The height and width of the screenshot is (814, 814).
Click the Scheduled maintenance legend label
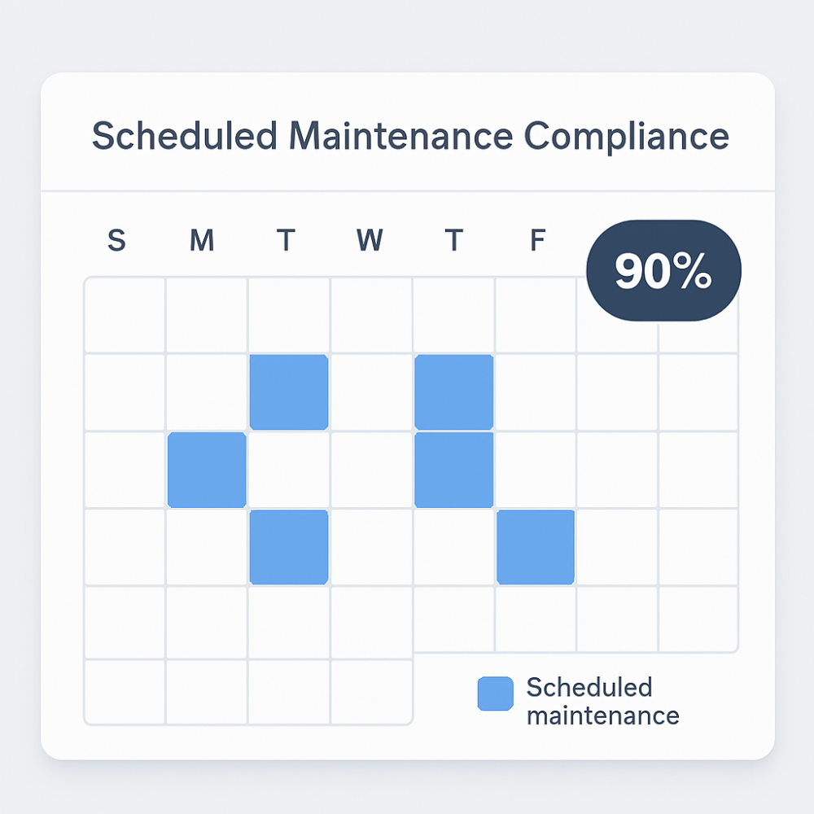[x=602, y=702]
